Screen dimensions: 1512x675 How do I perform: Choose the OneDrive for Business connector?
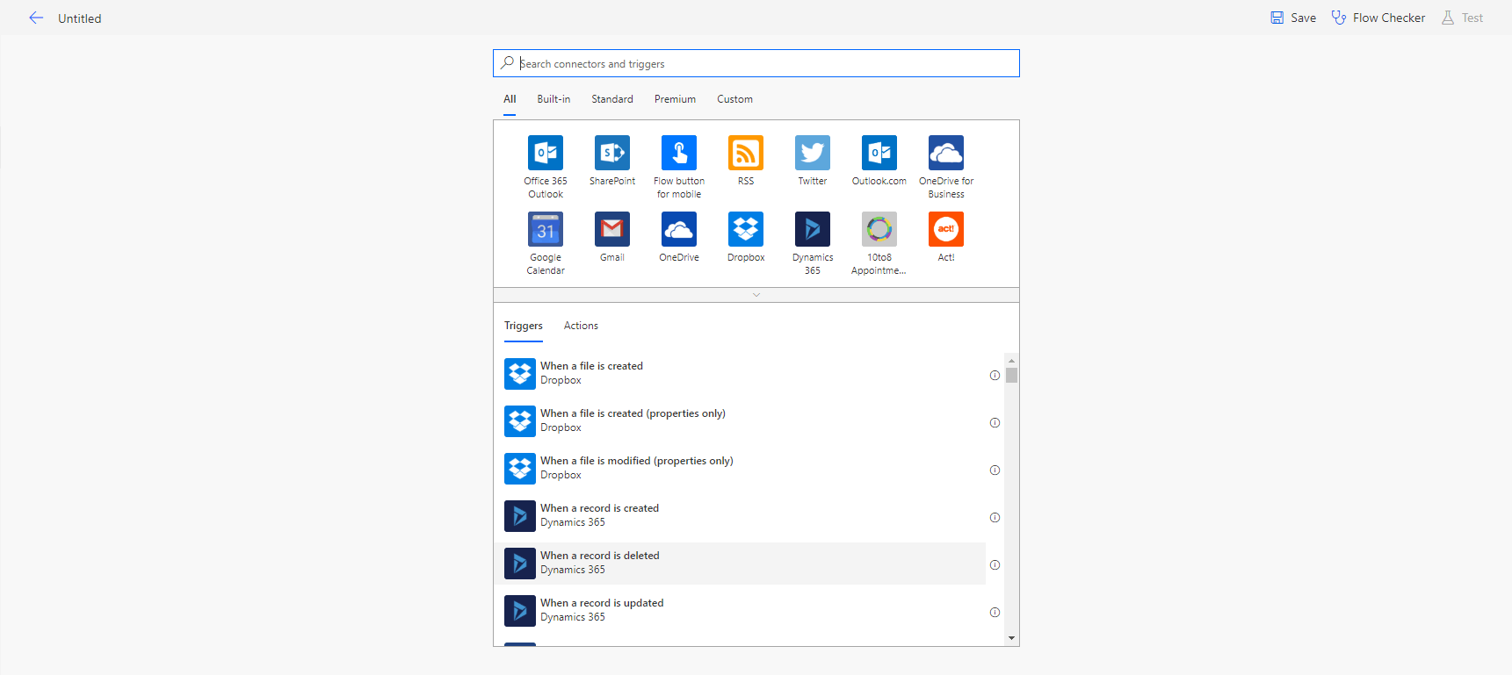click(946, 153)
